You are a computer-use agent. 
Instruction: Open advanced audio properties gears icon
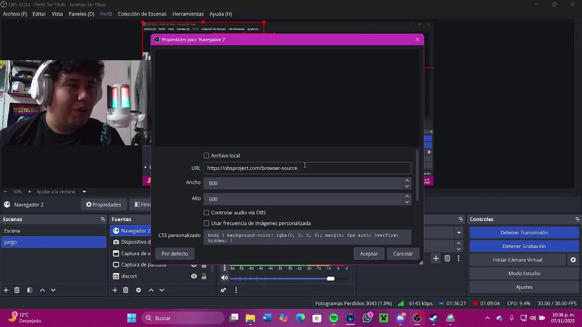[x=223, y=290]
